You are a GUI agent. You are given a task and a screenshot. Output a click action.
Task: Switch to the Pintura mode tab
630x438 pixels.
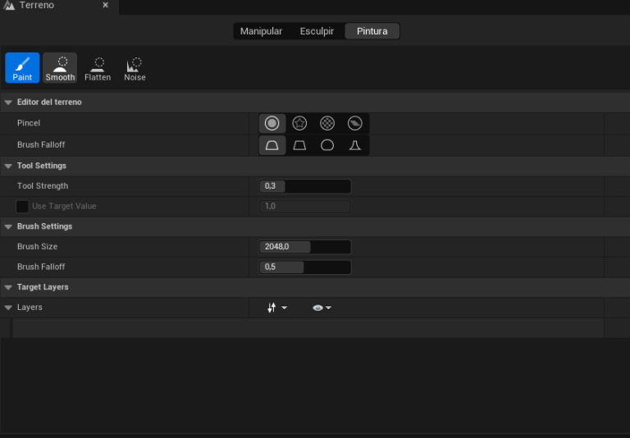pos(372,31)
